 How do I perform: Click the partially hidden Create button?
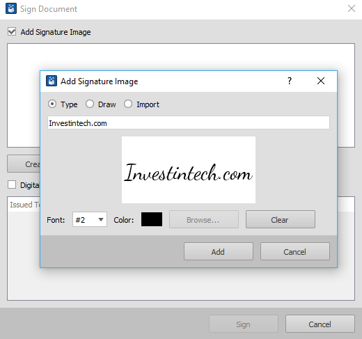[x=24, y=164]
